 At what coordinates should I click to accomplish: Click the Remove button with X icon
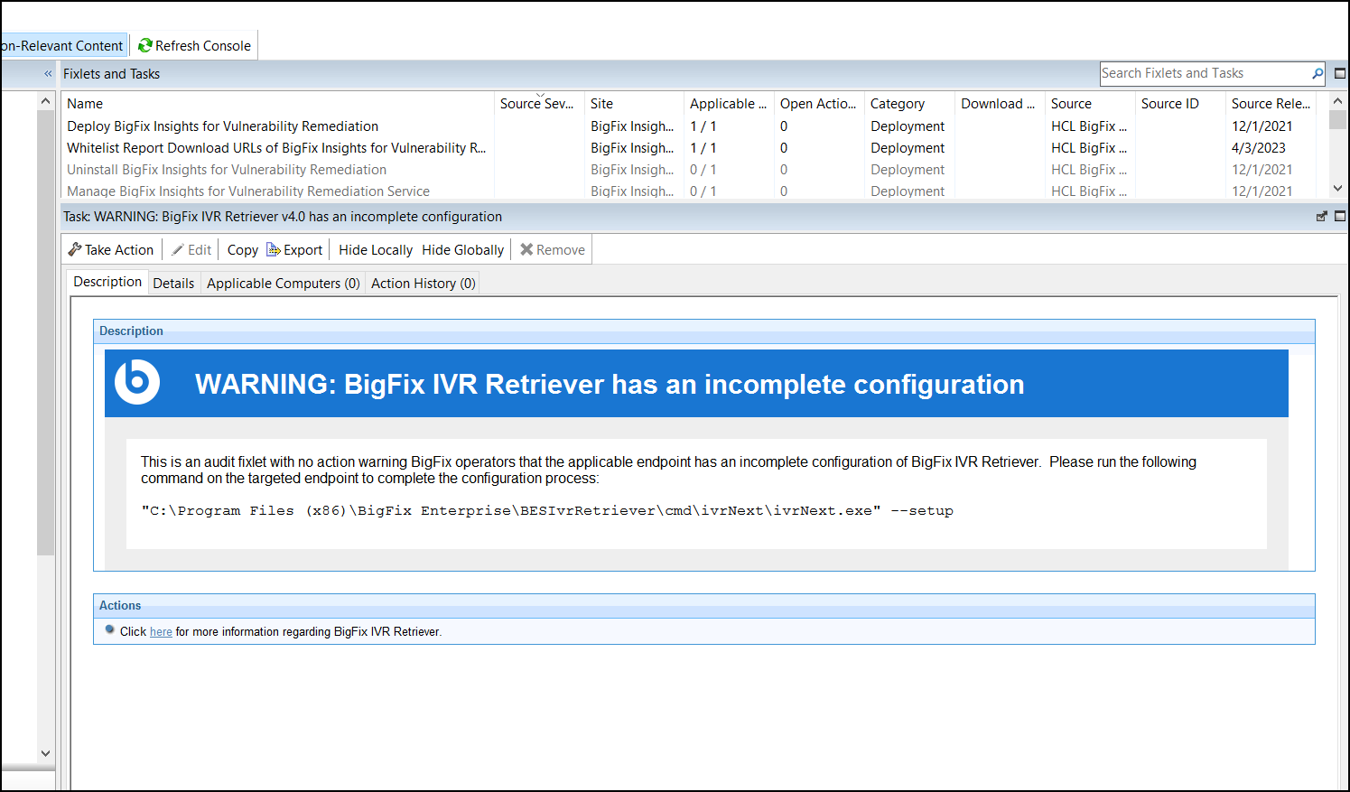(553, 250)
